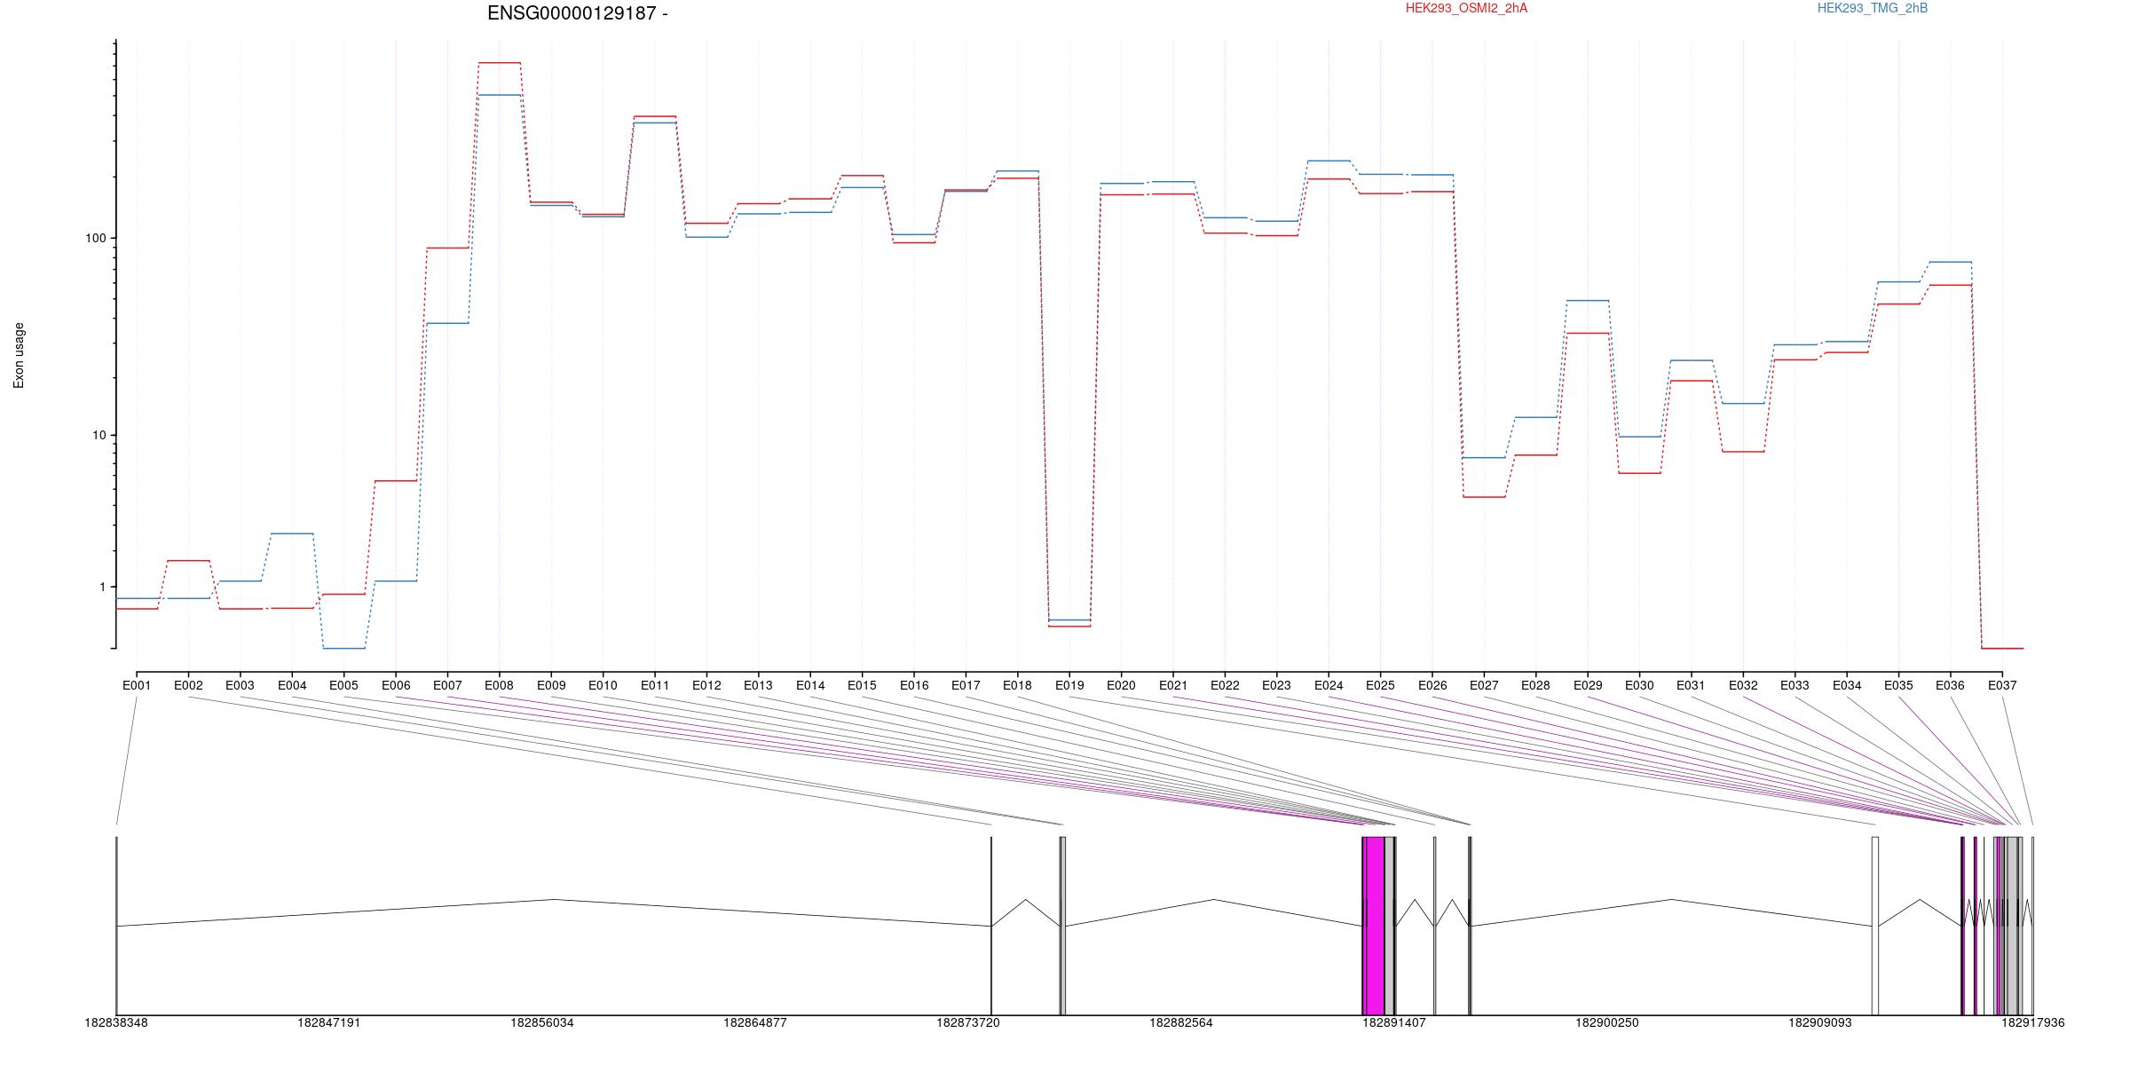Click the red E008 usage peak segment
Screen dimensions: 2130x1065
500,63
